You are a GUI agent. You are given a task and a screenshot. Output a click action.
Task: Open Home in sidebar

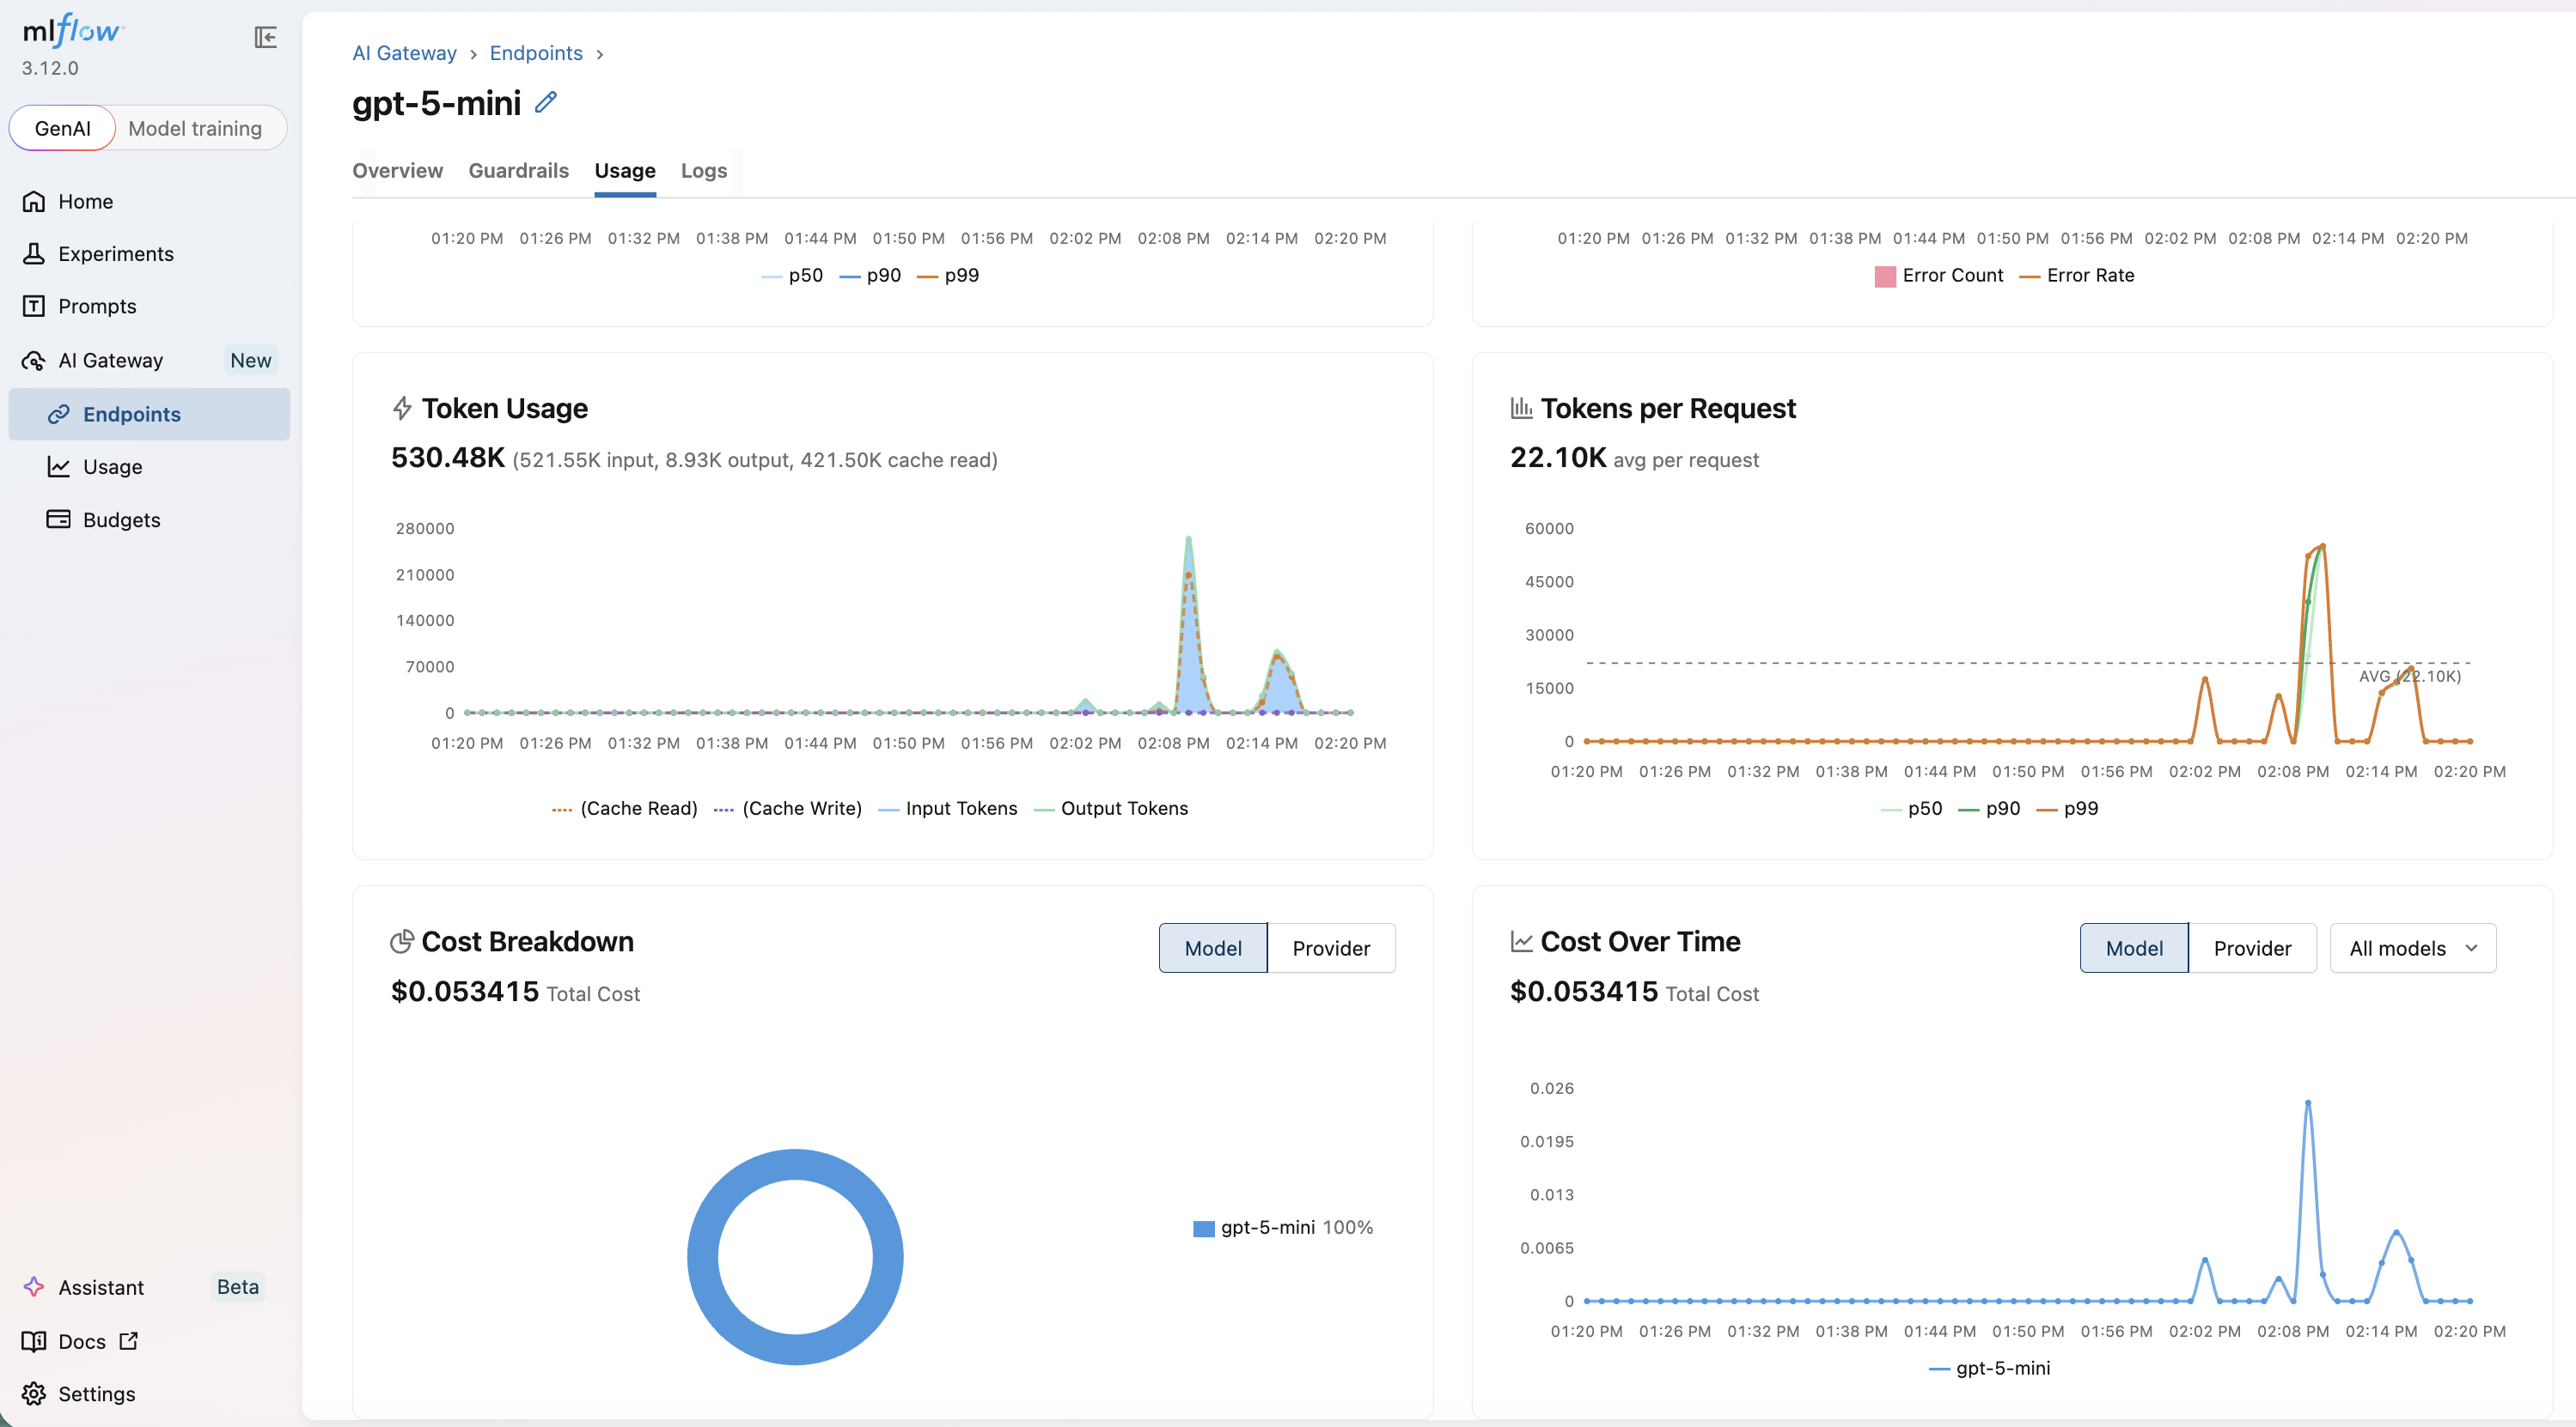point(149,202)
